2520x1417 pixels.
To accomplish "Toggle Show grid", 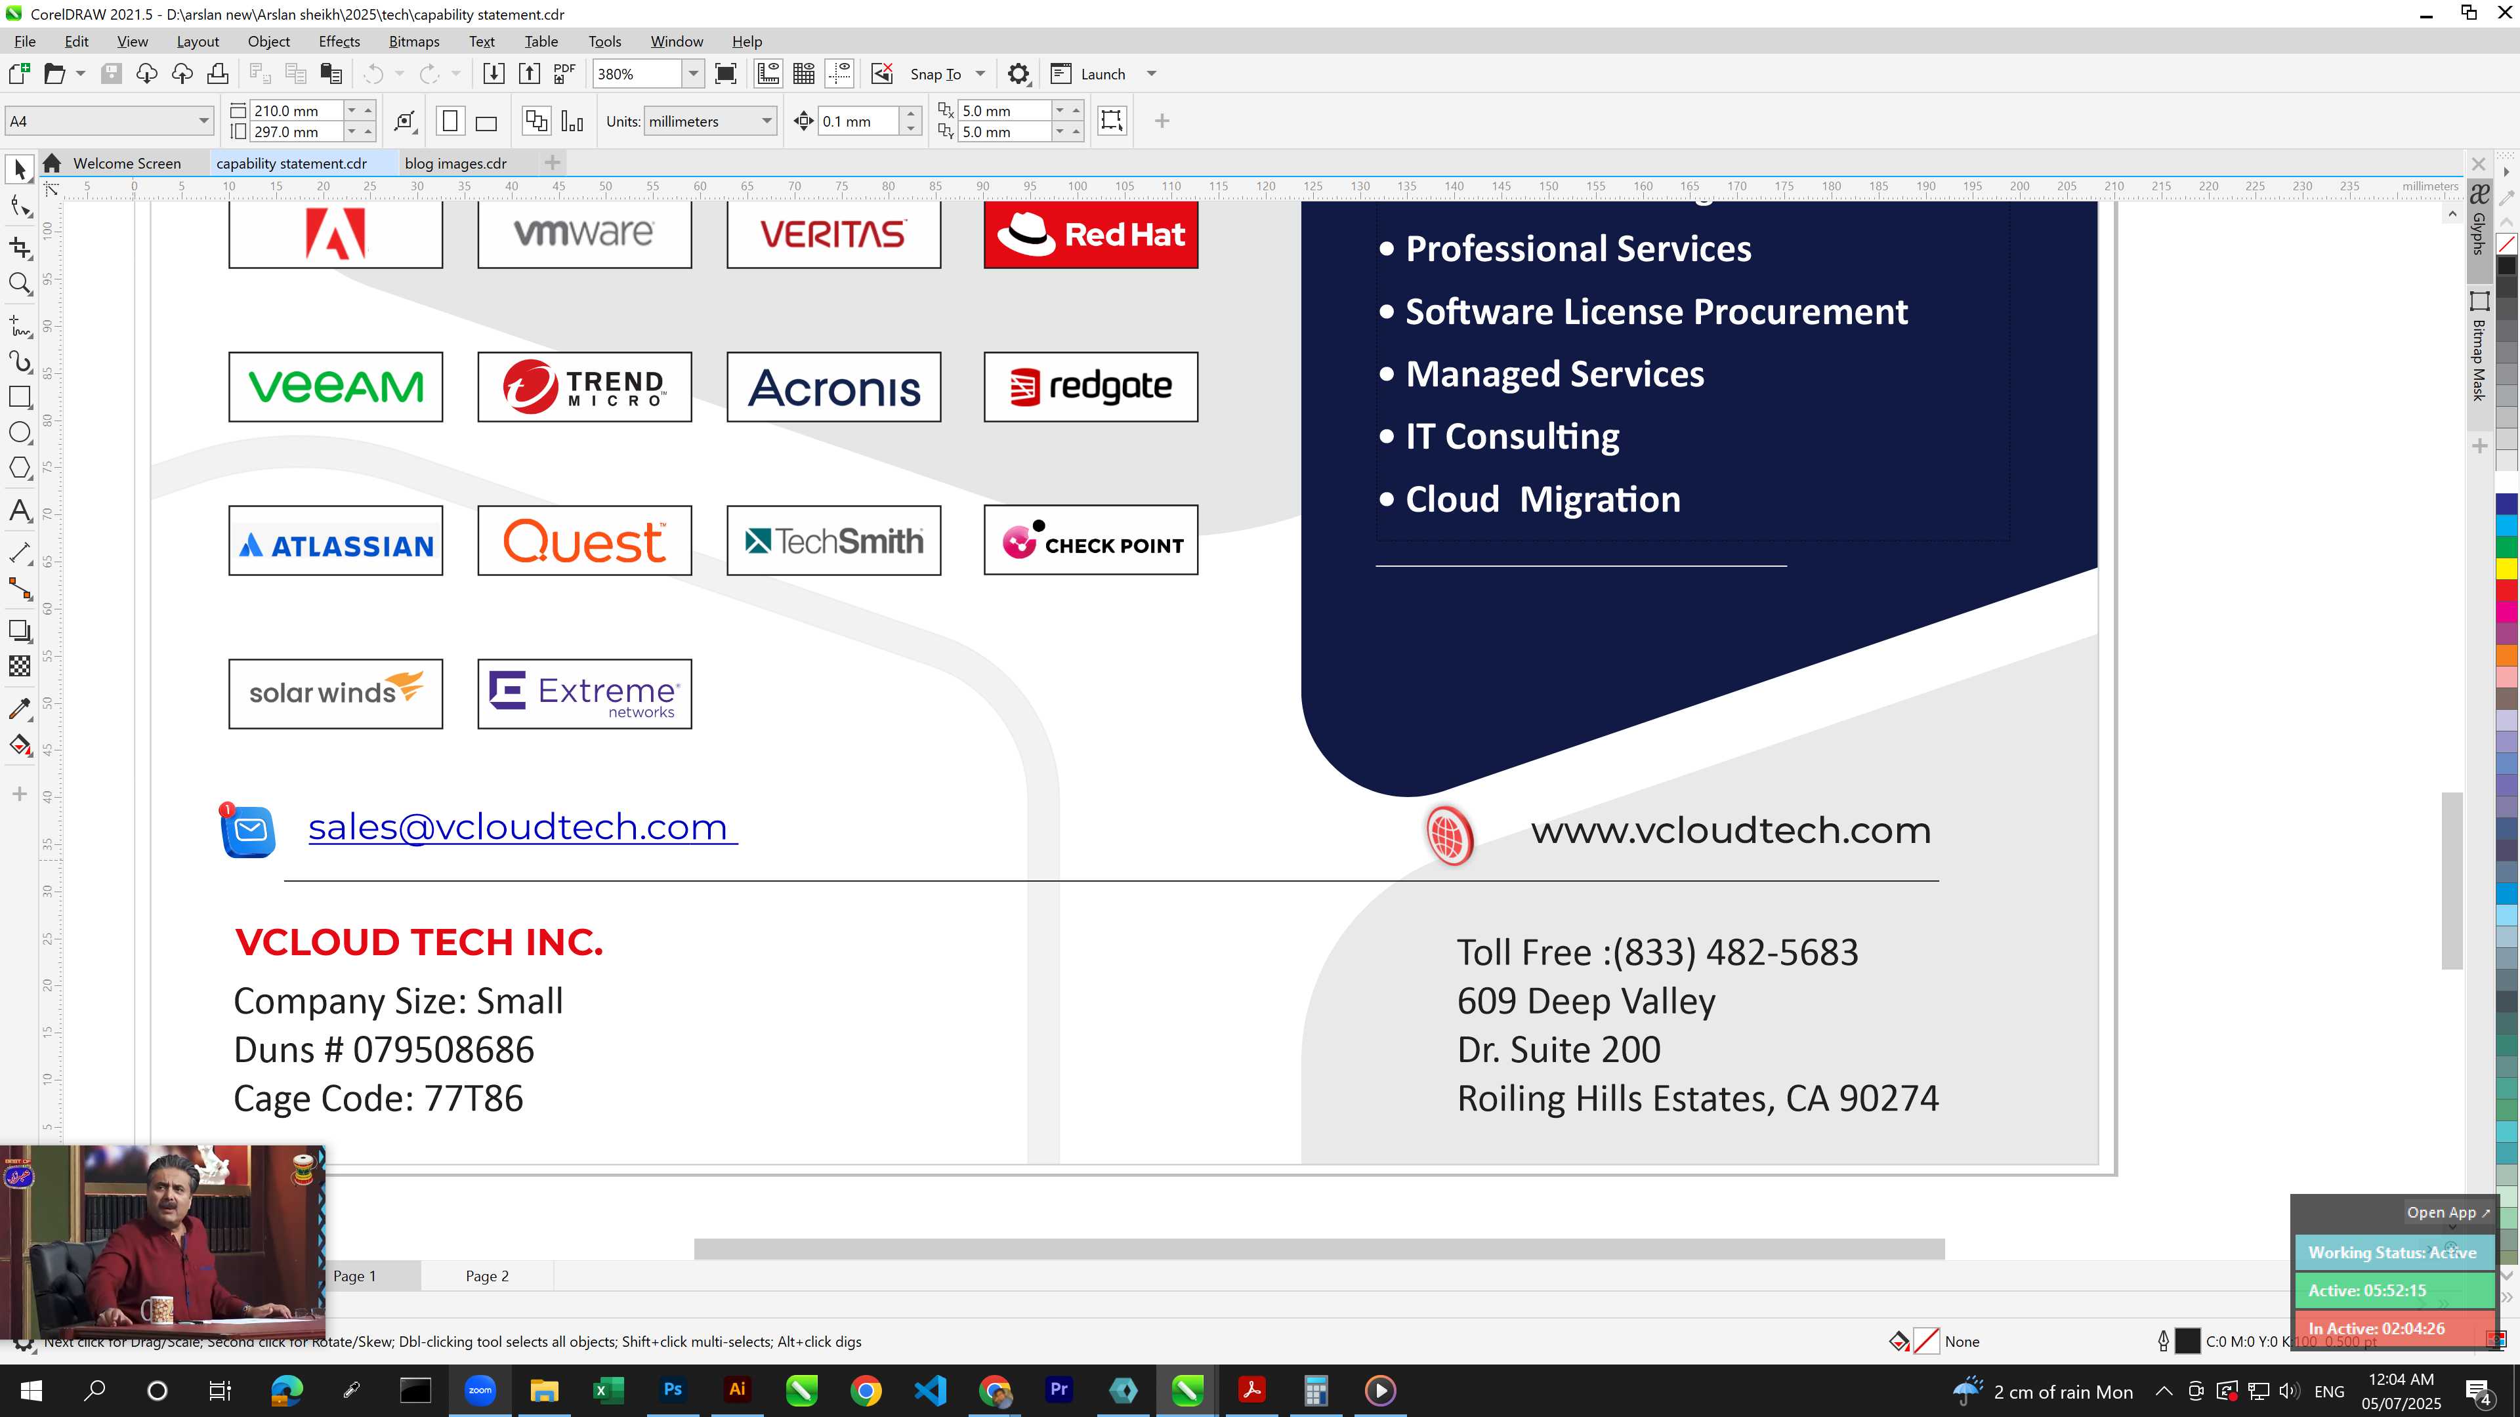I will 804,74.
